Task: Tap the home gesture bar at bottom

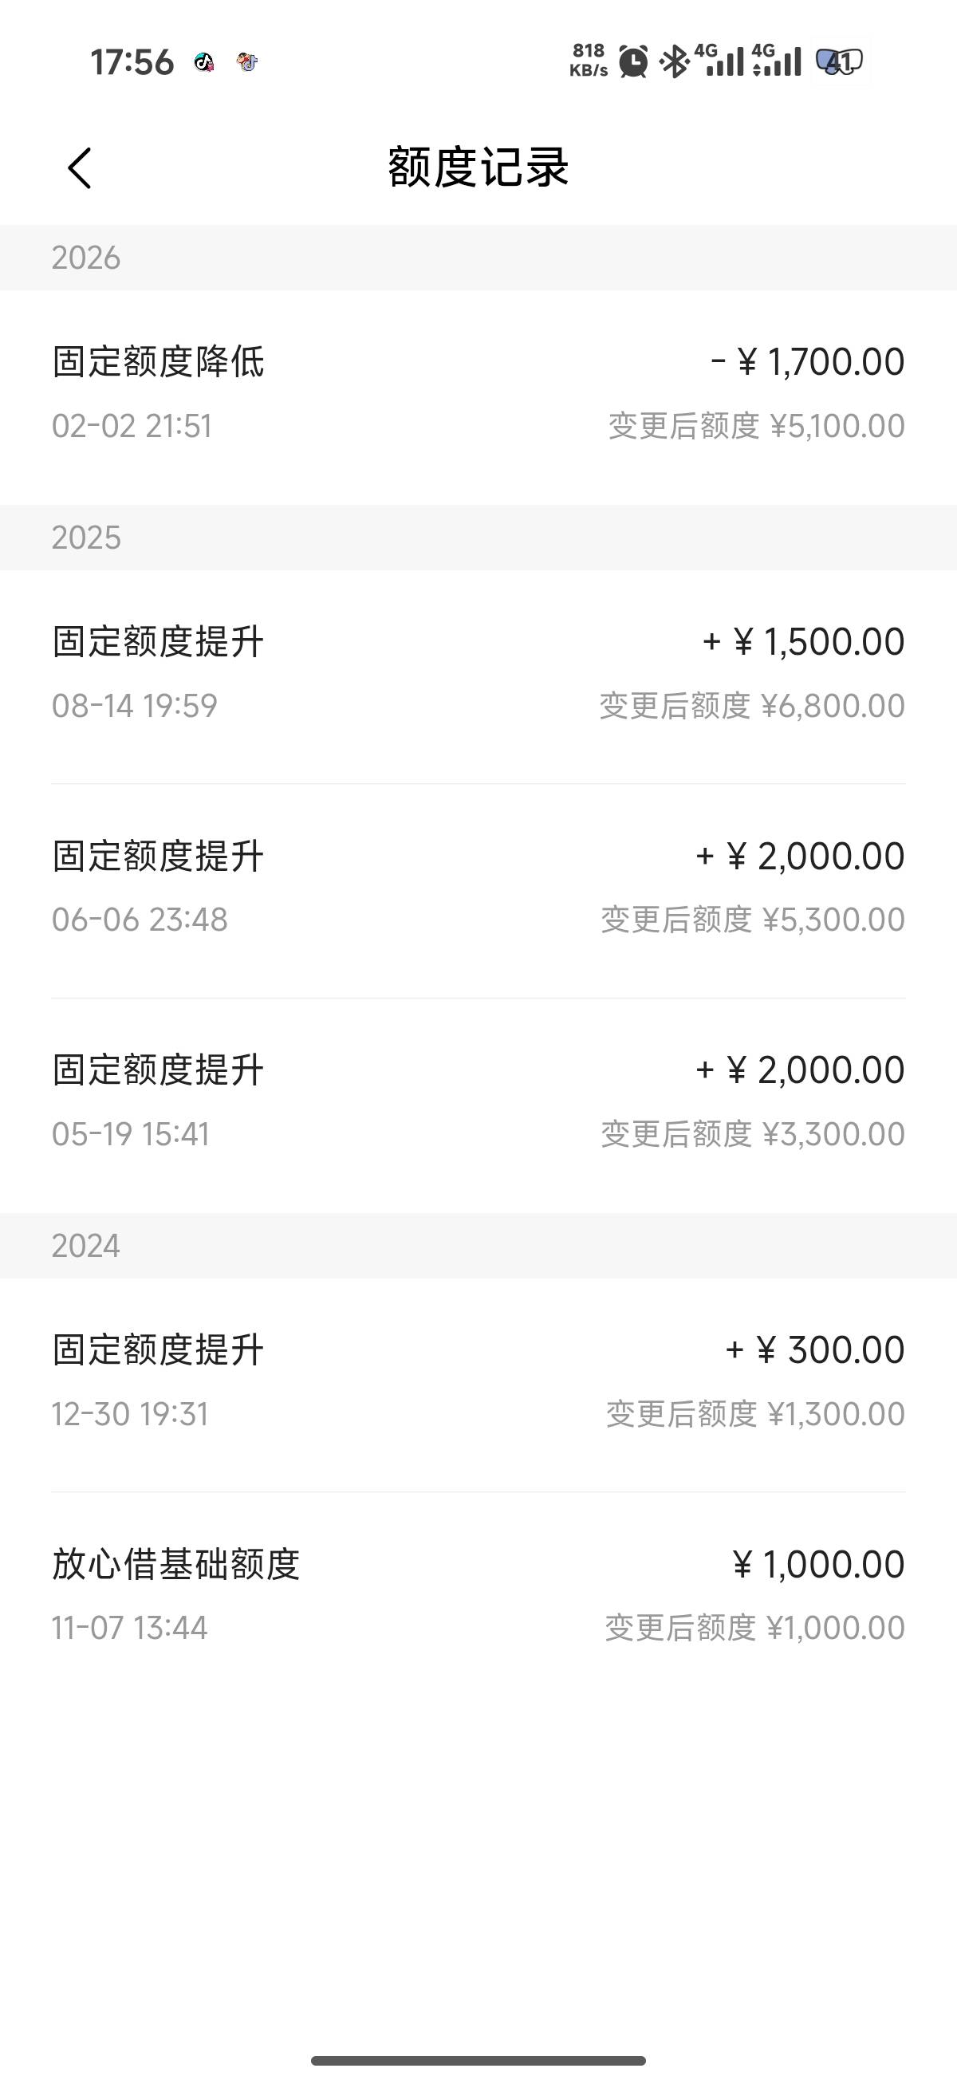Action: [x=478, y=2061]
